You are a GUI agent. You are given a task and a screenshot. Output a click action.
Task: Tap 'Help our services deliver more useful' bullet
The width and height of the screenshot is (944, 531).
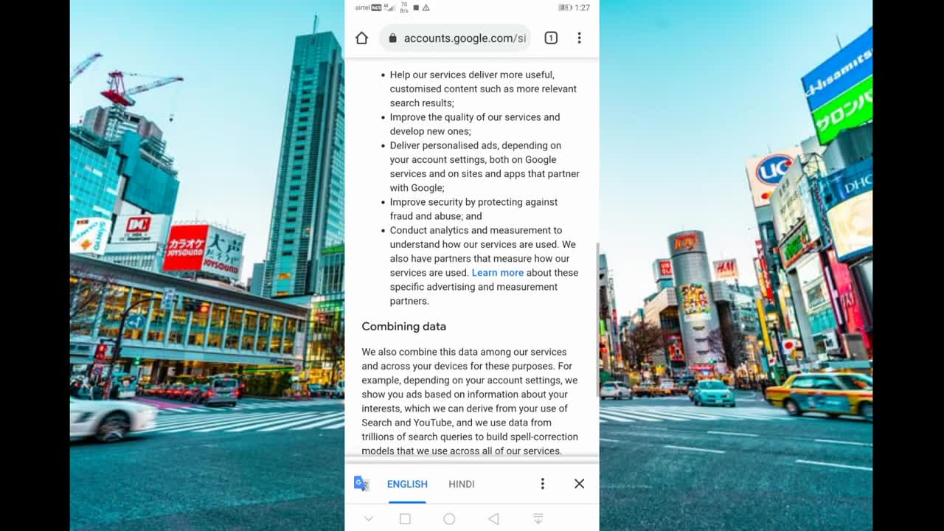click(483, 88)
